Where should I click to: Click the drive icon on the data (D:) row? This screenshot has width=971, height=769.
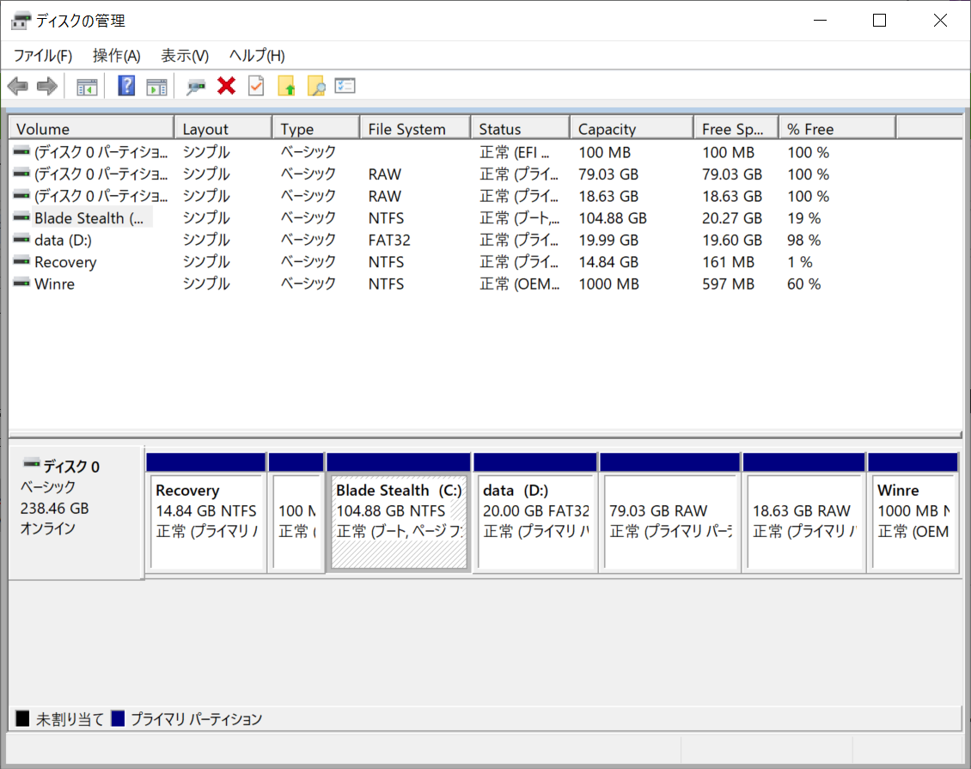pos(21,239)
